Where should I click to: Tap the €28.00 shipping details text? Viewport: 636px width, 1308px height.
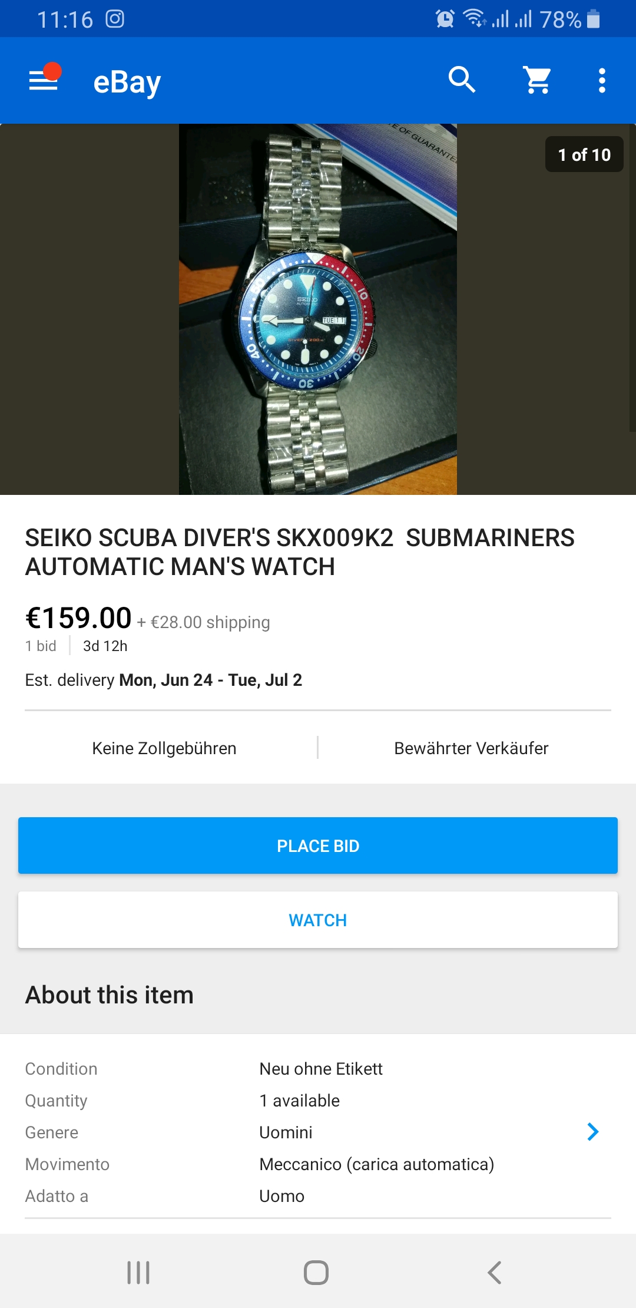click(204, 622)
